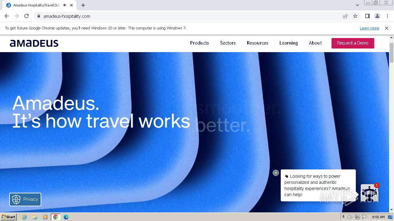Bookmark this page with the star icon

click(355, 16)
